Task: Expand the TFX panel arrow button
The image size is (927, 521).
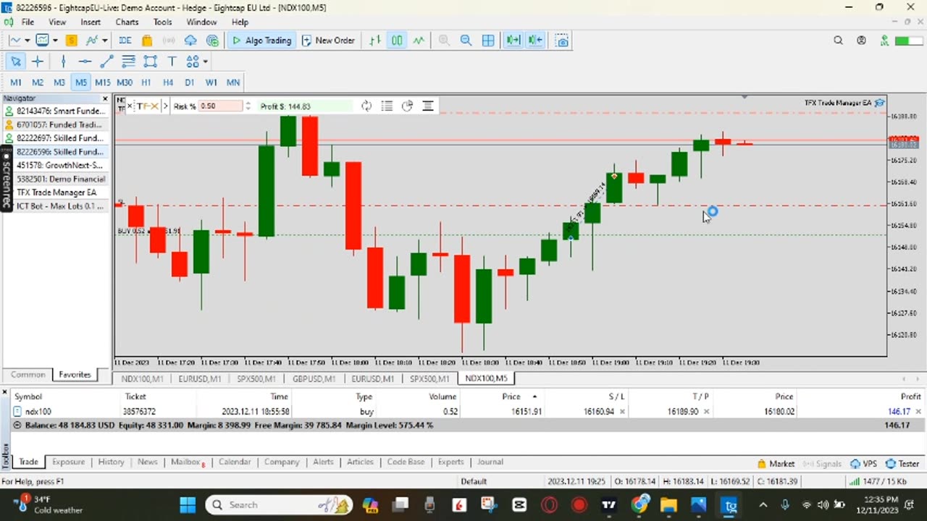Action: 166,106
